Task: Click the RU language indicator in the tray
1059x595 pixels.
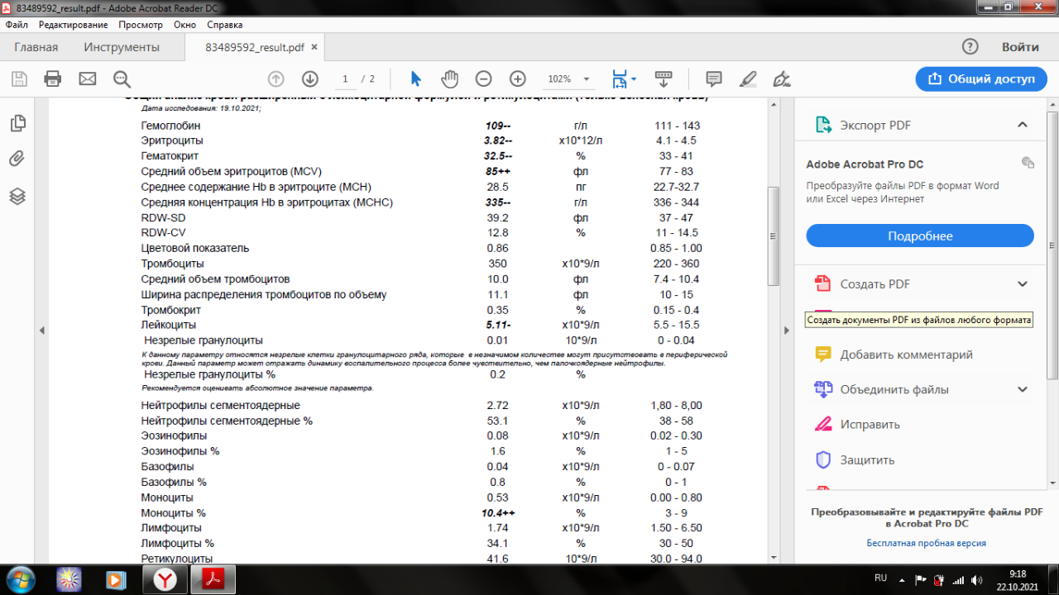Action: point(881,578)
